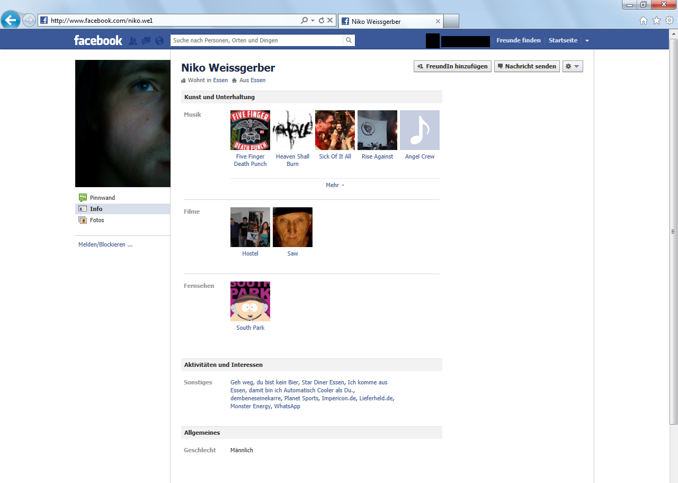
Task: Open notifications globe icon
Action: pyautogui.click(x=159, y=41)
